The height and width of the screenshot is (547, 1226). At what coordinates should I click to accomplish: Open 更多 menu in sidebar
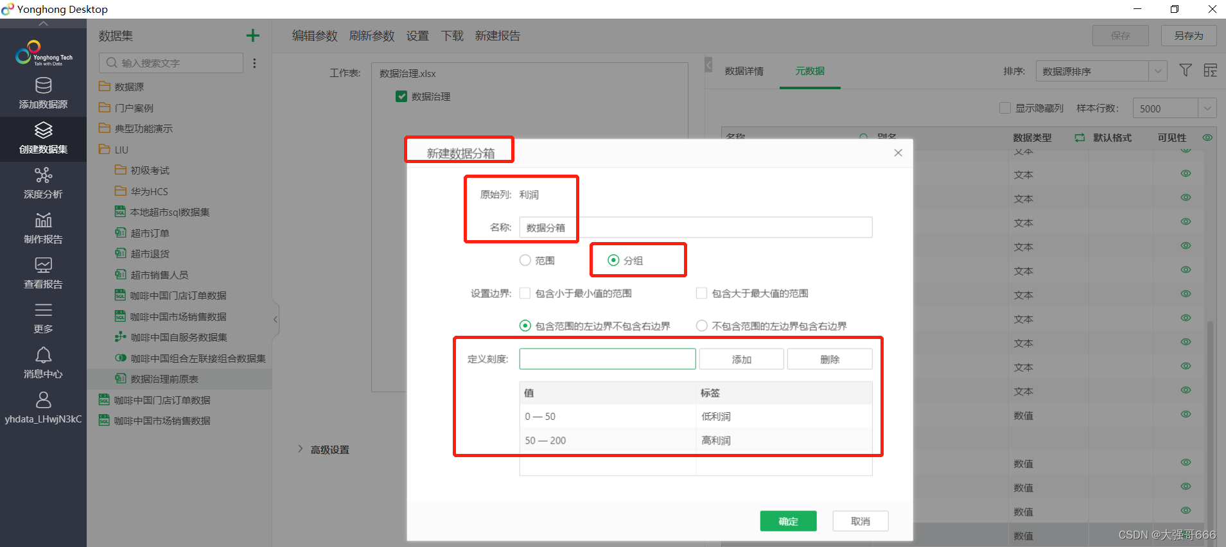(x=43, y=318)
